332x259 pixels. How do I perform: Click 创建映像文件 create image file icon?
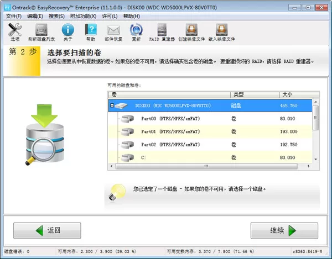click(x=191, y=30)
